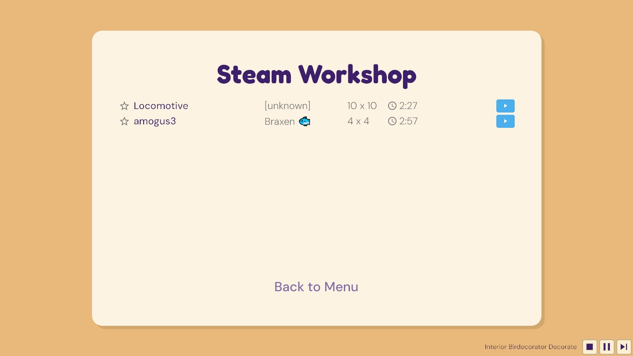
Task: Click the fish emoji beside Braxen
Action: [304, 121]
